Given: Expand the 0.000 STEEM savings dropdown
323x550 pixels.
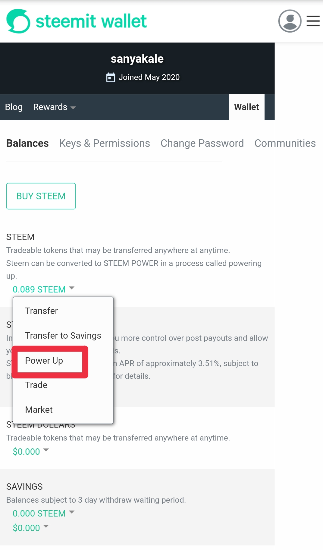Looking at the screenshot, I should (x=43, y=513).
